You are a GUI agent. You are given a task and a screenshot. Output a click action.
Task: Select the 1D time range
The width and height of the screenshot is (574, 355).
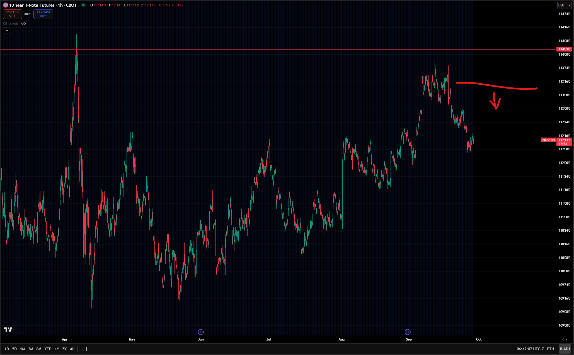[7, 349]
